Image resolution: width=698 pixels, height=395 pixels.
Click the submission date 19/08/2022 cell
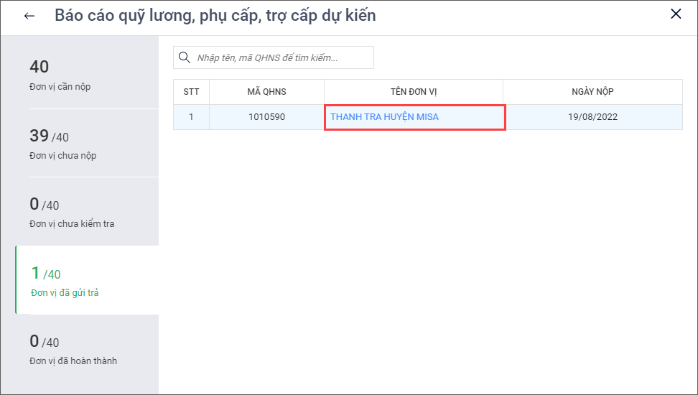592,117
